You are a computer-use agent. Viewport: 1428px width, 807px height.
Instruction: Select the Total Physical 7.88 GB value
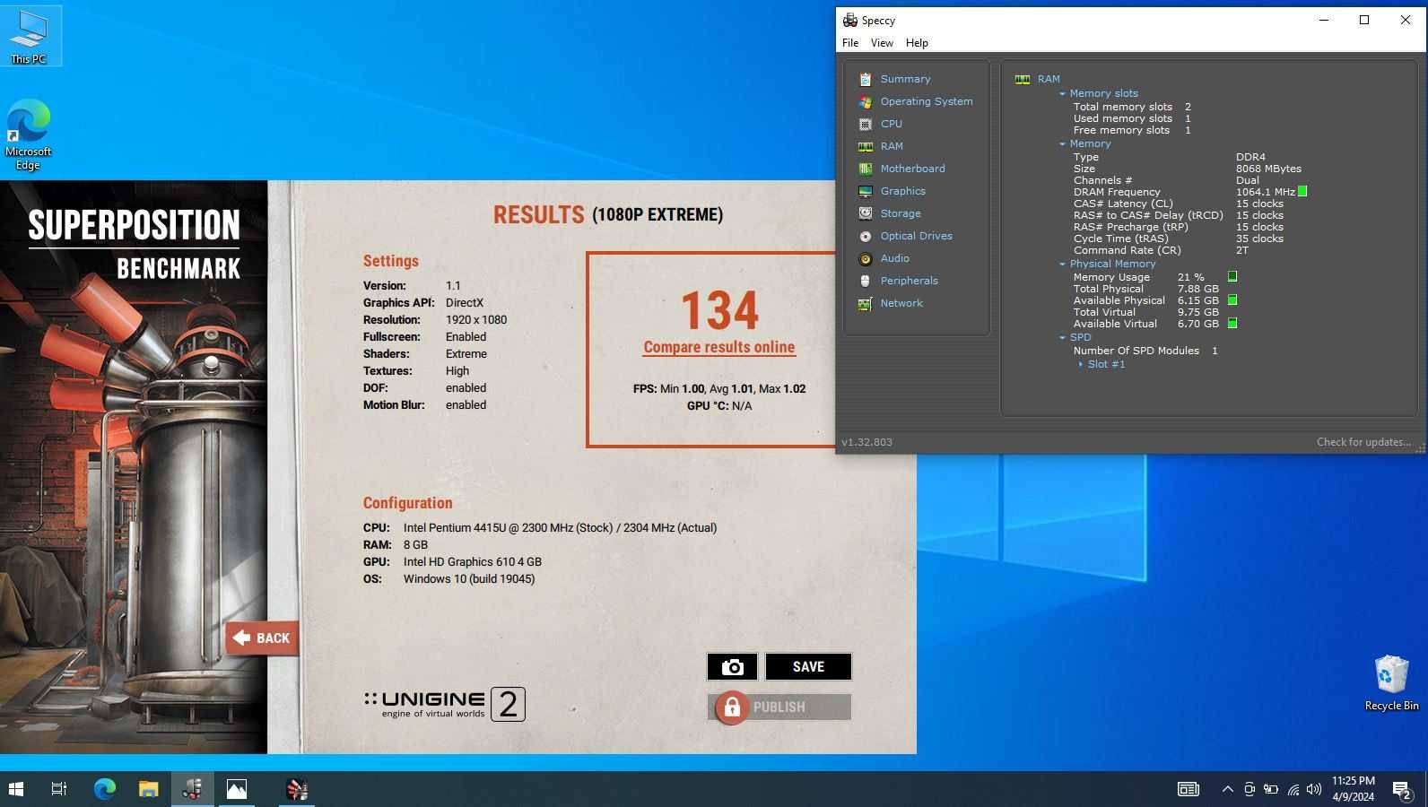[1197, 289]
